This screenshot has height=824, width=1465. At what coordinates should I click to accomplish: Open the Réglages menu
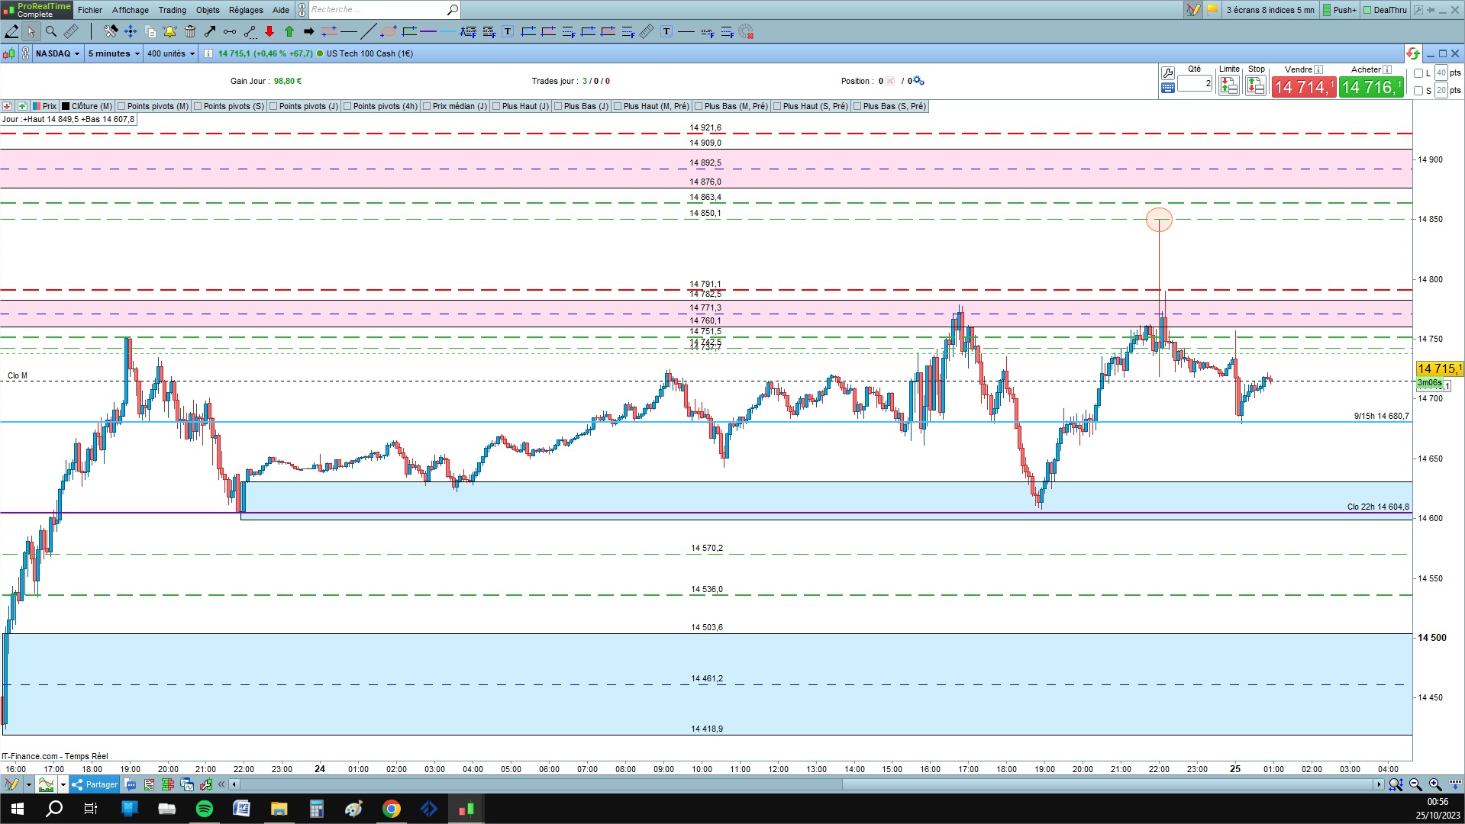[246, 10]
